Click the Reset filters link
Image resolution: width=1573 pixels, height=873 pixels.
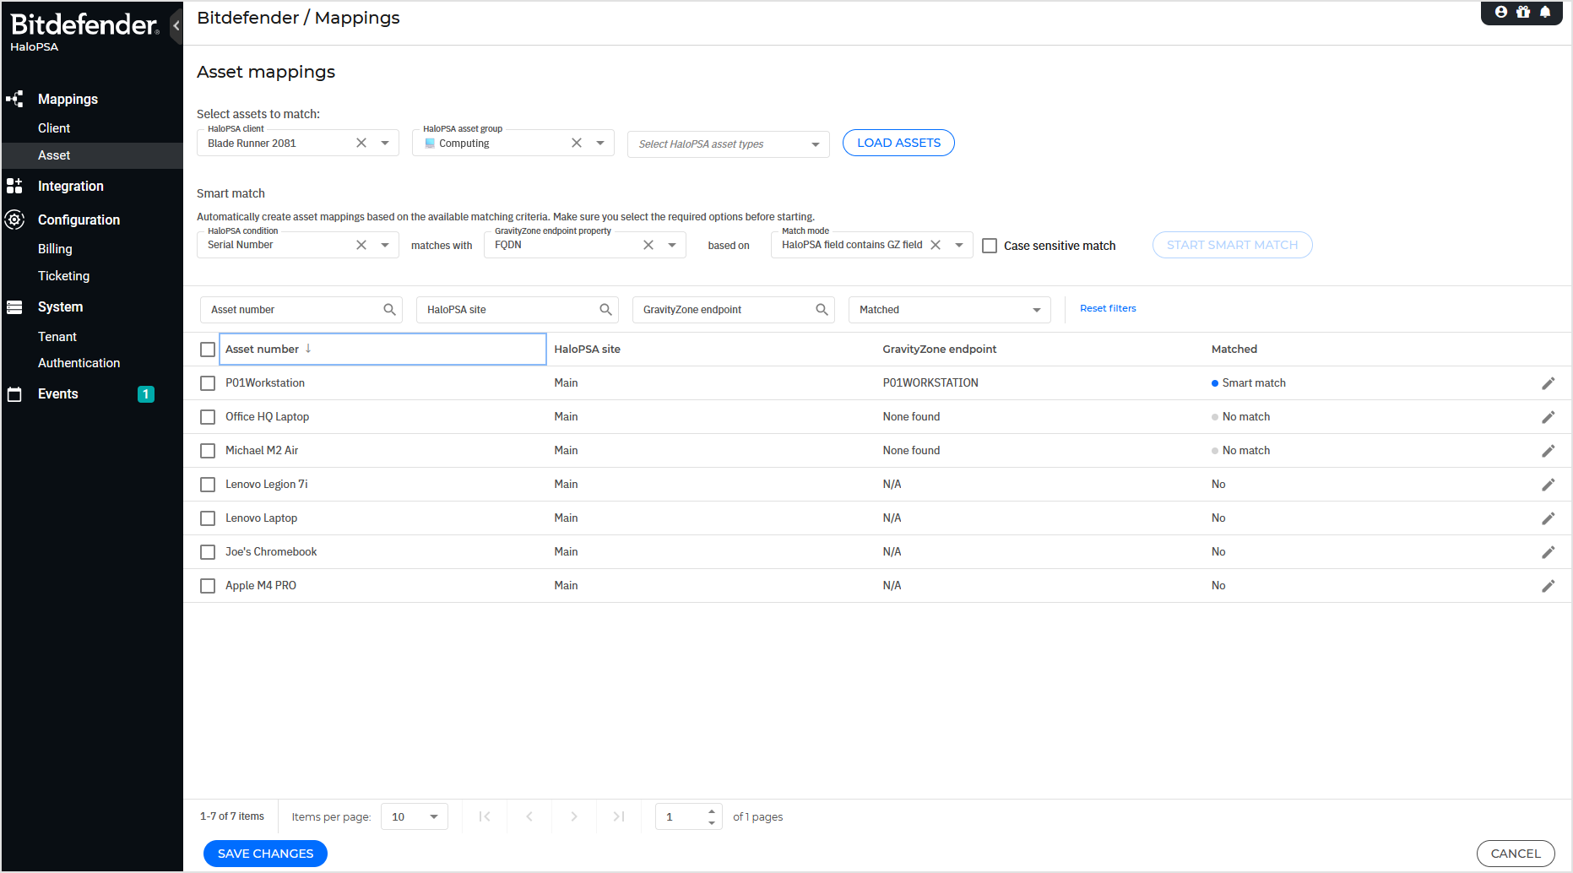[x=1108, y=308]
